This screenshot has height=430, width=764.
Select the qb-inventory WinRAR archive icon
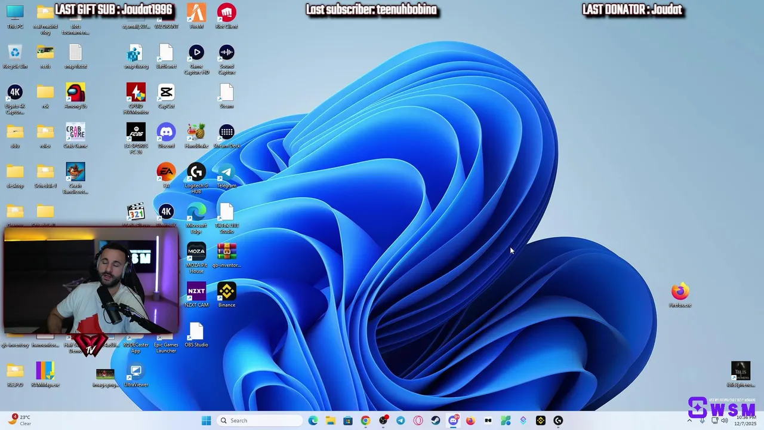pyautogui.click(x=226, y=256)
